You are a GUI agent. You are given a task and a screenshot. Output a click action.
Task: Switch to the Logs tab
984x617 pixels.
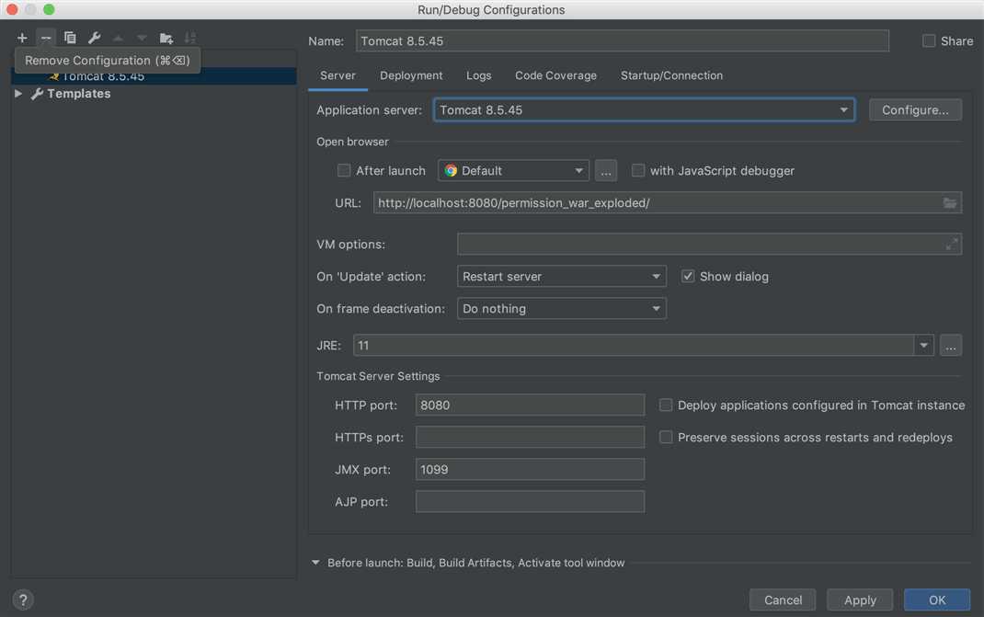[479, 75]
